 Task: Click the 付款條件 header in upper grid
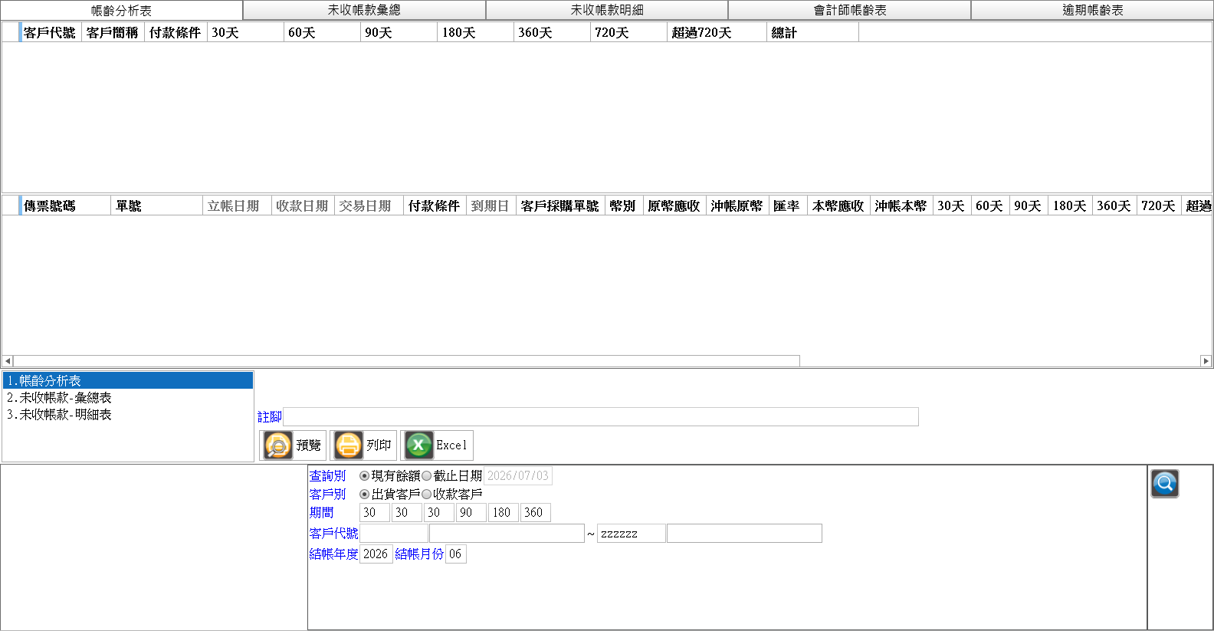pos(176,33)
